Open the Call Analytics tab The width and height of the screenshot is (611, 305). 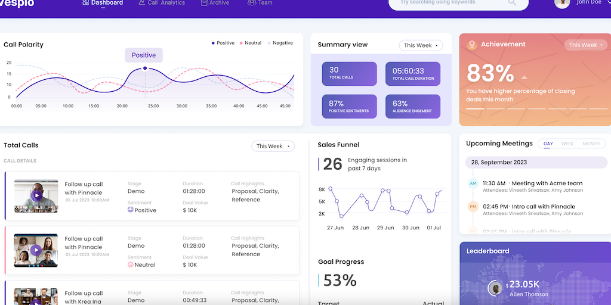162,3
